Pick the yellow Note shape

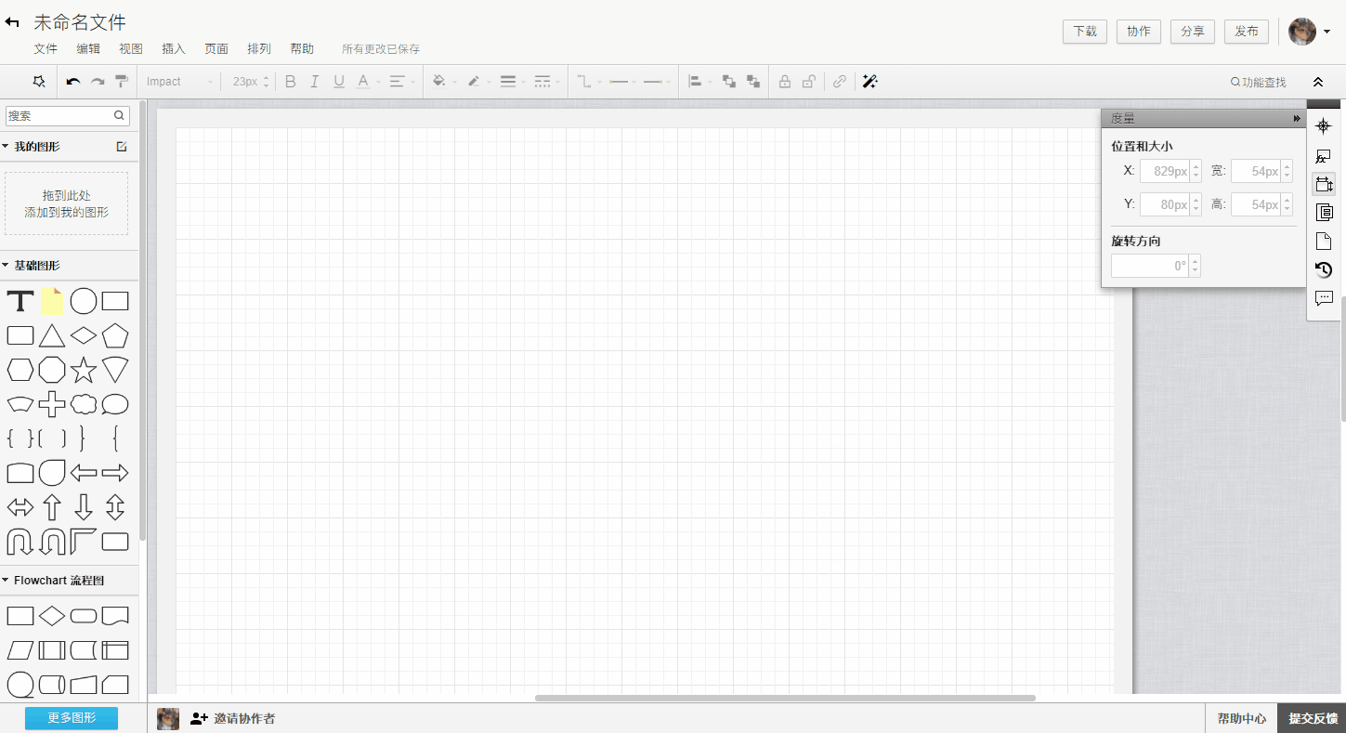tap(52, 301)
